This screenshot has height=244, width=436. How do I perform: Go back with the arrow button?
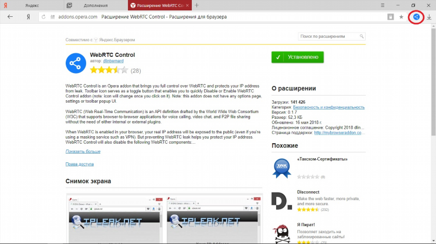(10, 17)
